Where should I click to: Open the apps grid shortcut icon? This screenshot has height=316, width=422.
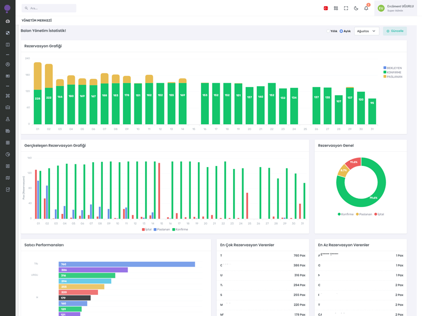pos(335,8)
